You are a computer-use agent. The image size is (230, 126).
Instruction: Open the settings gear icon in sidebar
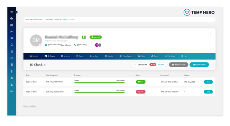tap(12, 78)
